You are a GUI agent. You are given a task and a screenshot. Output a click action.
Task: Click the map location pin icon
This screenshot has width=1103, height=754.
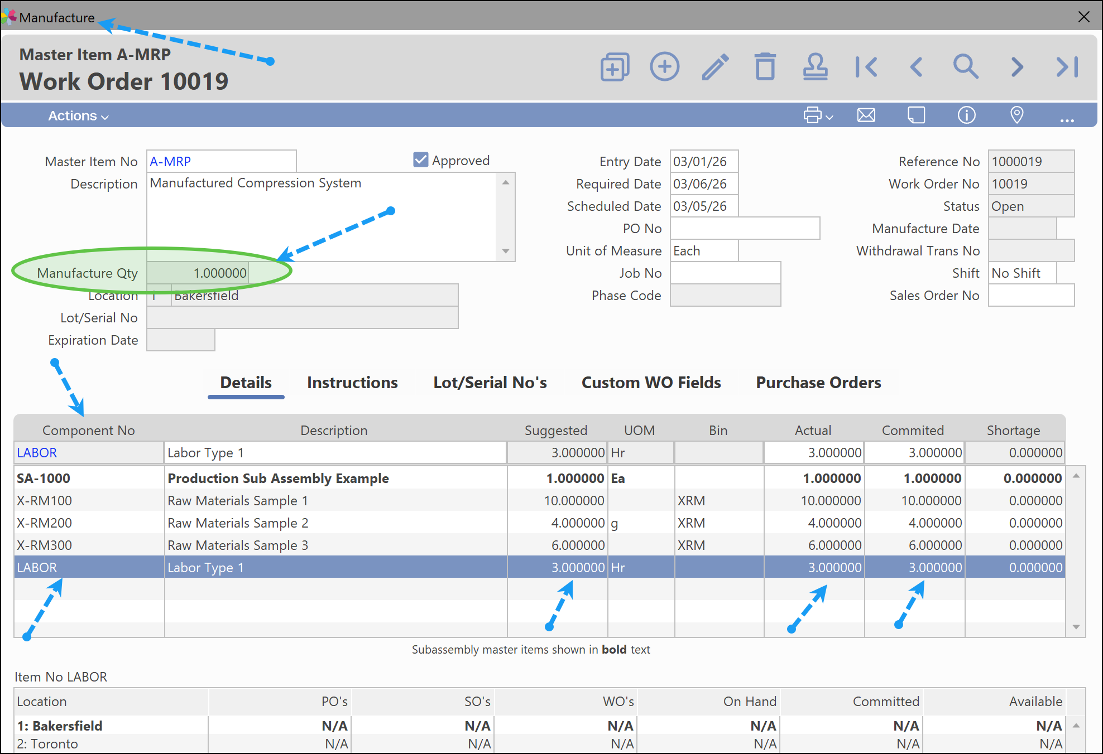click(x=1016, y=115)
